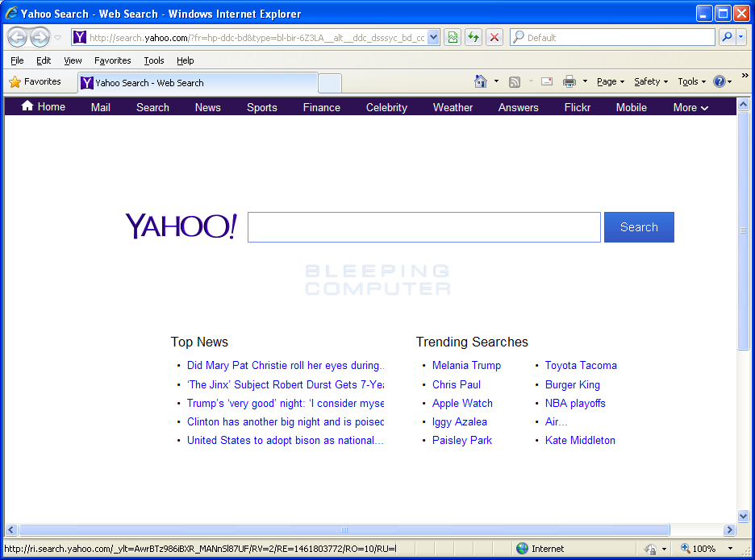Refresh the page with the green arrows icon
This screenshot has height=560, width=755.
[x=473, y=38]
